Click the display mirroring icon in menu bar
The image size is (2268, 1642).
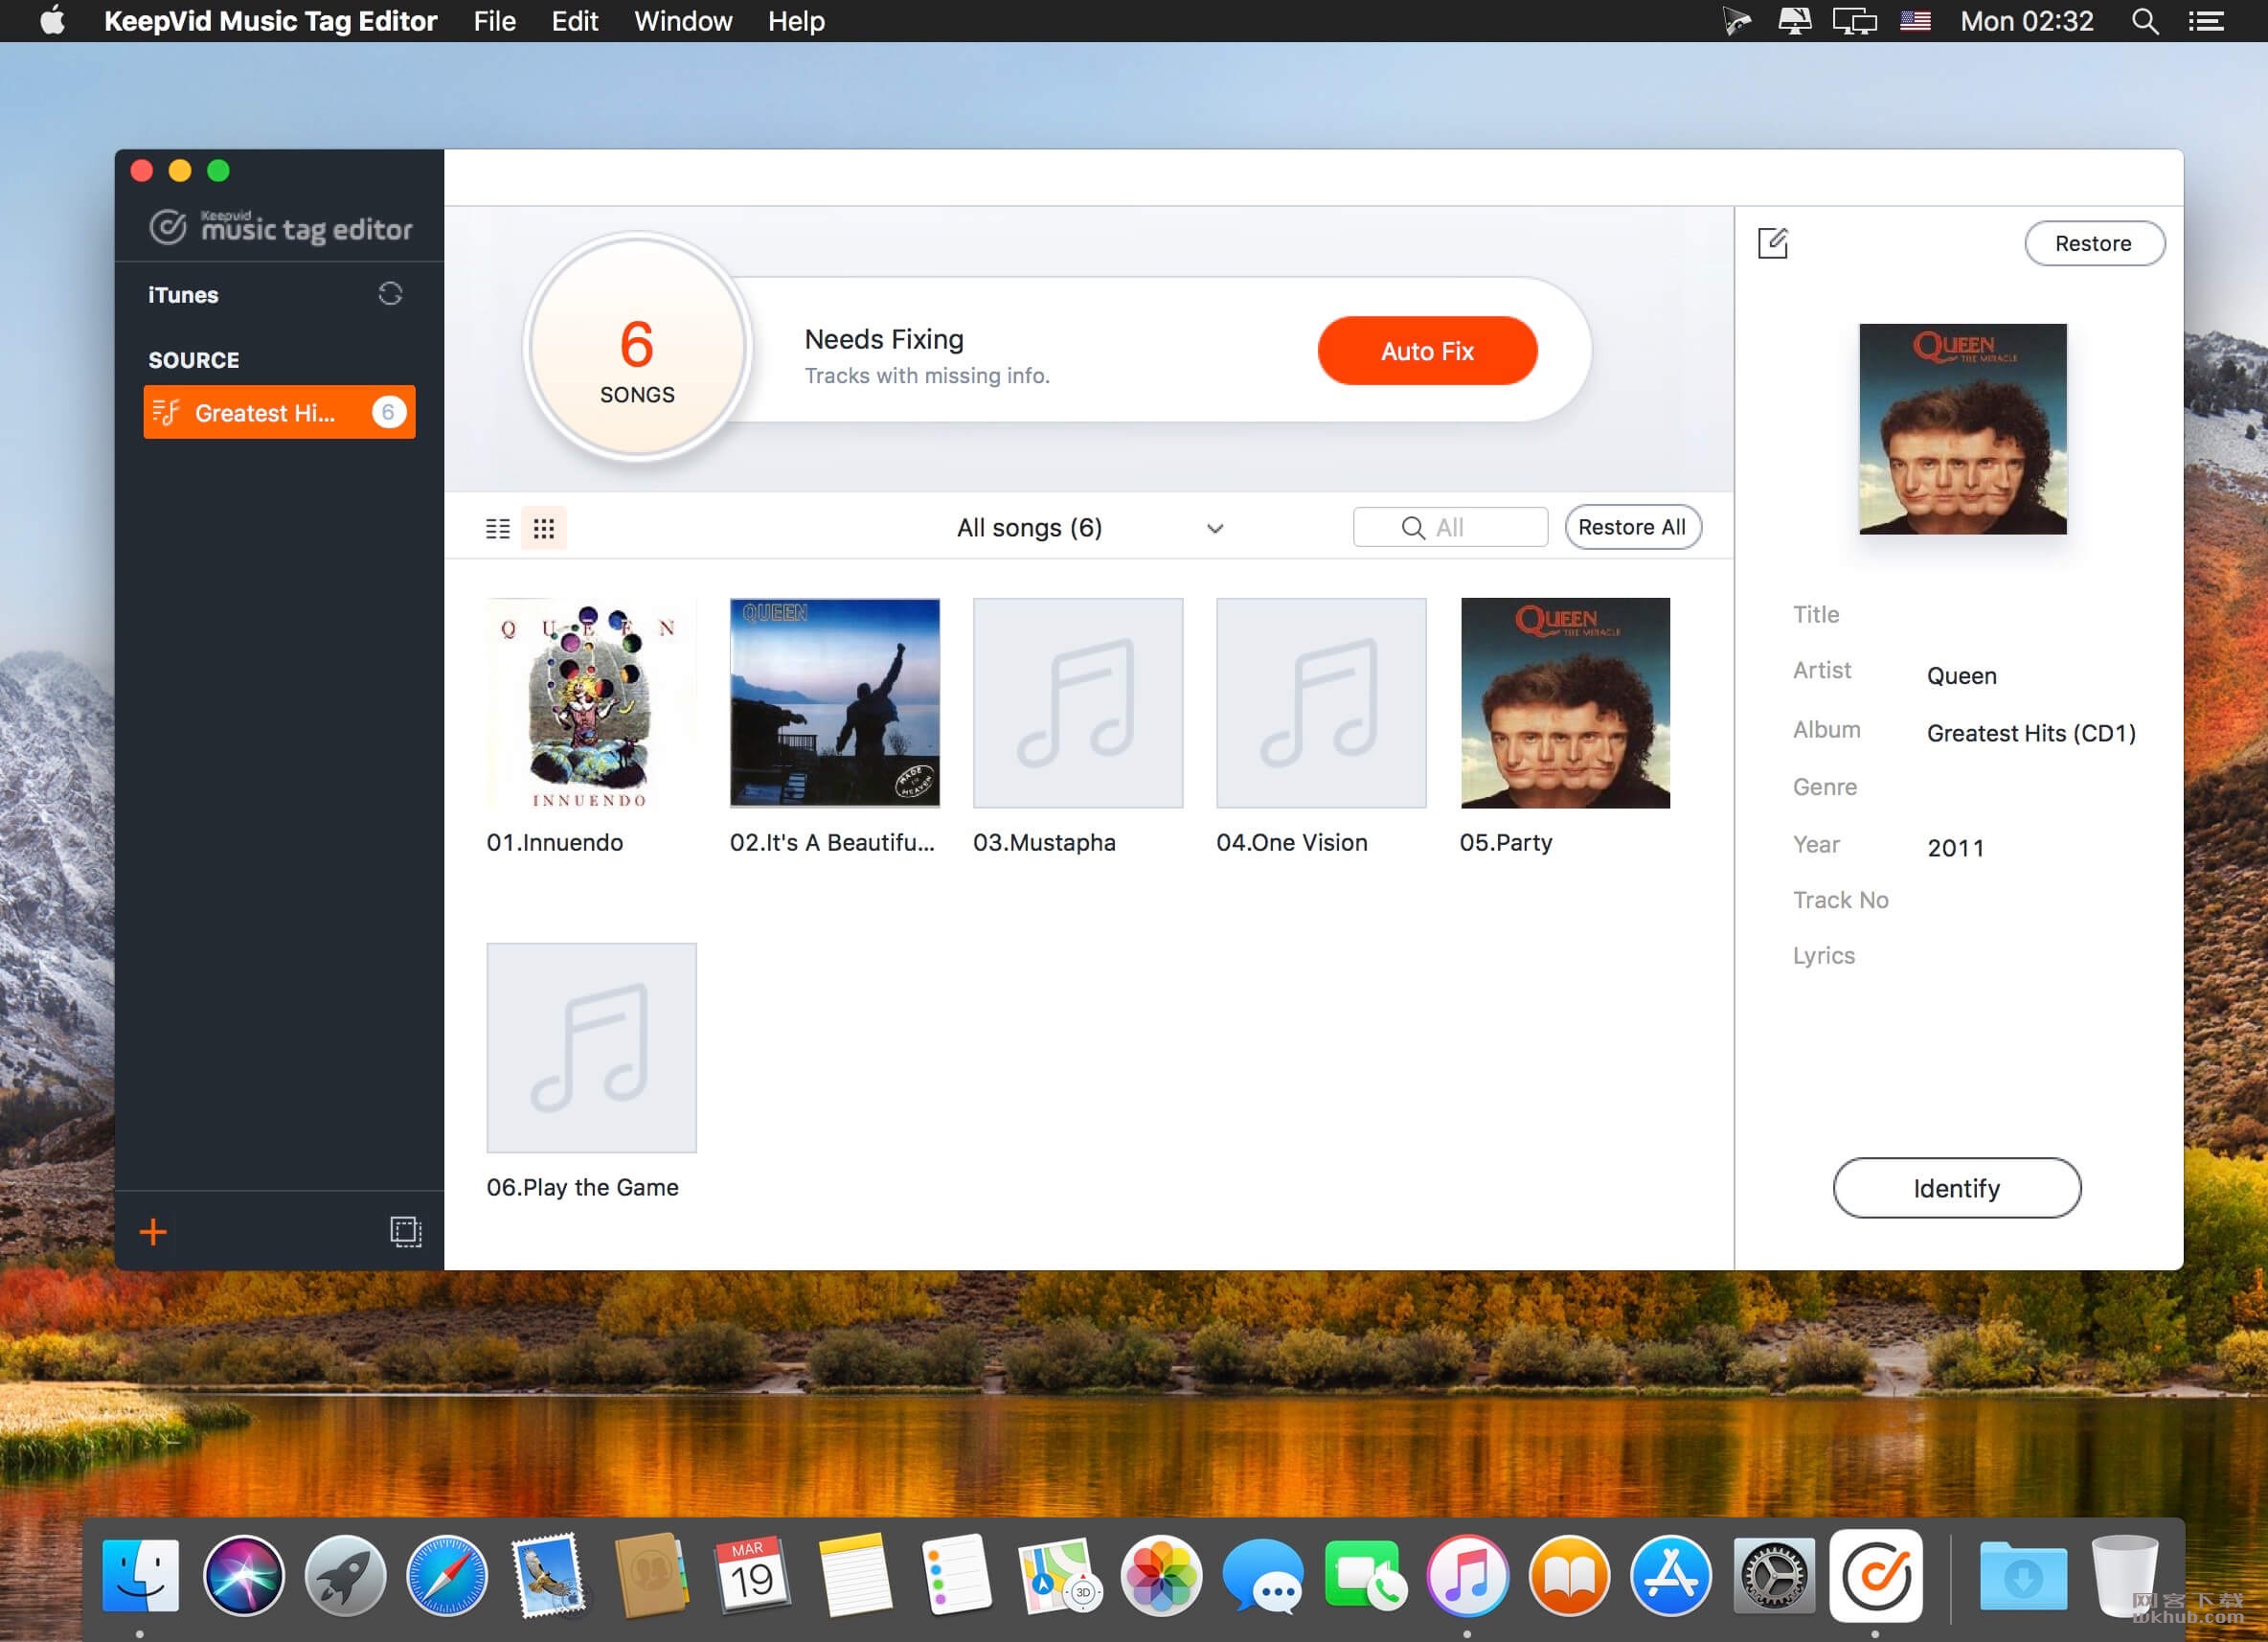click(x=1854, y=21)
